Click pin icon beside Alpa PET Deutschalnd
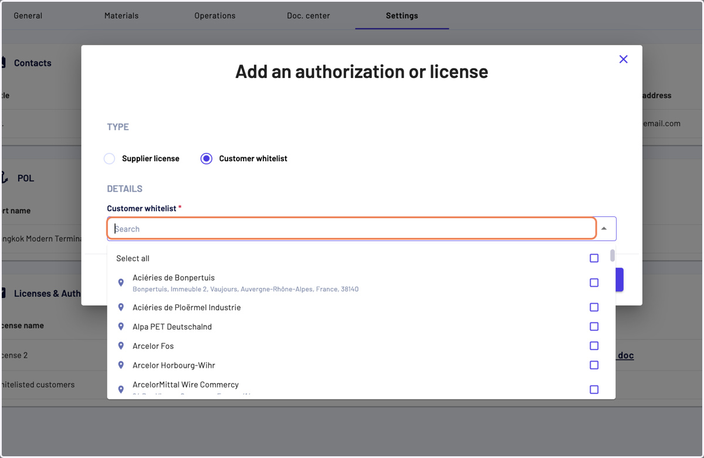Image resolution: width=704 pixels, height=458 pixels. pyautogui.click(x=121, y=327)
